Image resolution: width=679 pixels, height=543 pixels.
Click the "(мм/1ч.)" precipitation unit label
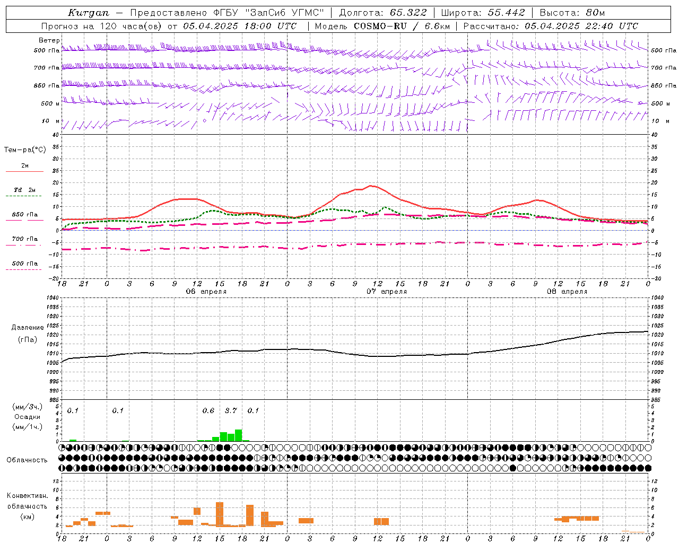(x=28, y=427)
